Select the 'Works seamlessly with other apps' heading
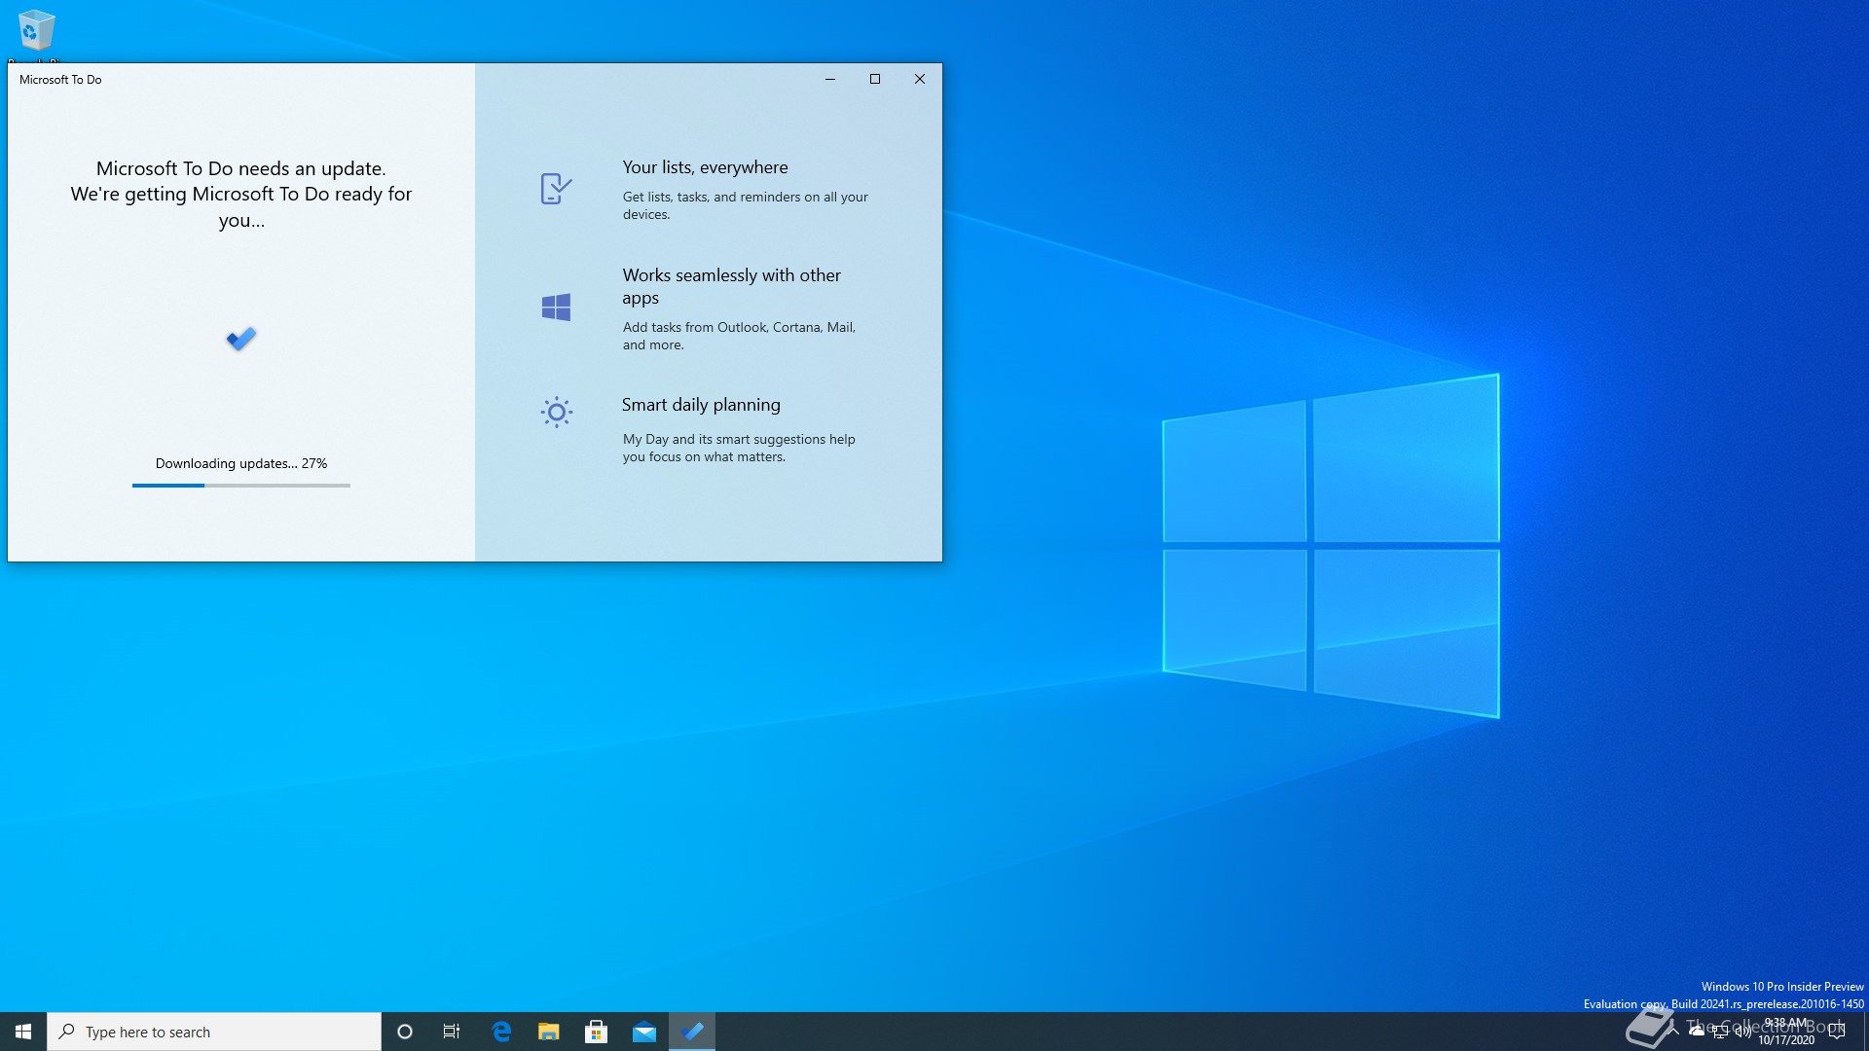Screen dimensions: 1869x1051 click(732, 286)
